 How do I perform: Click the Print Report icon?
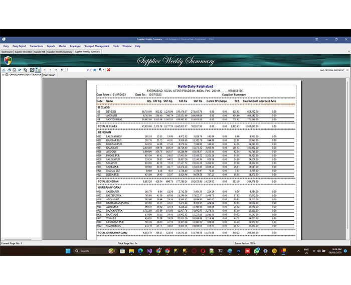pyautogui.click(x=9, y=70)
